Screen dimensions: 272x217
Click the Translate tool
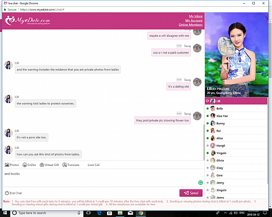[71, 165]
